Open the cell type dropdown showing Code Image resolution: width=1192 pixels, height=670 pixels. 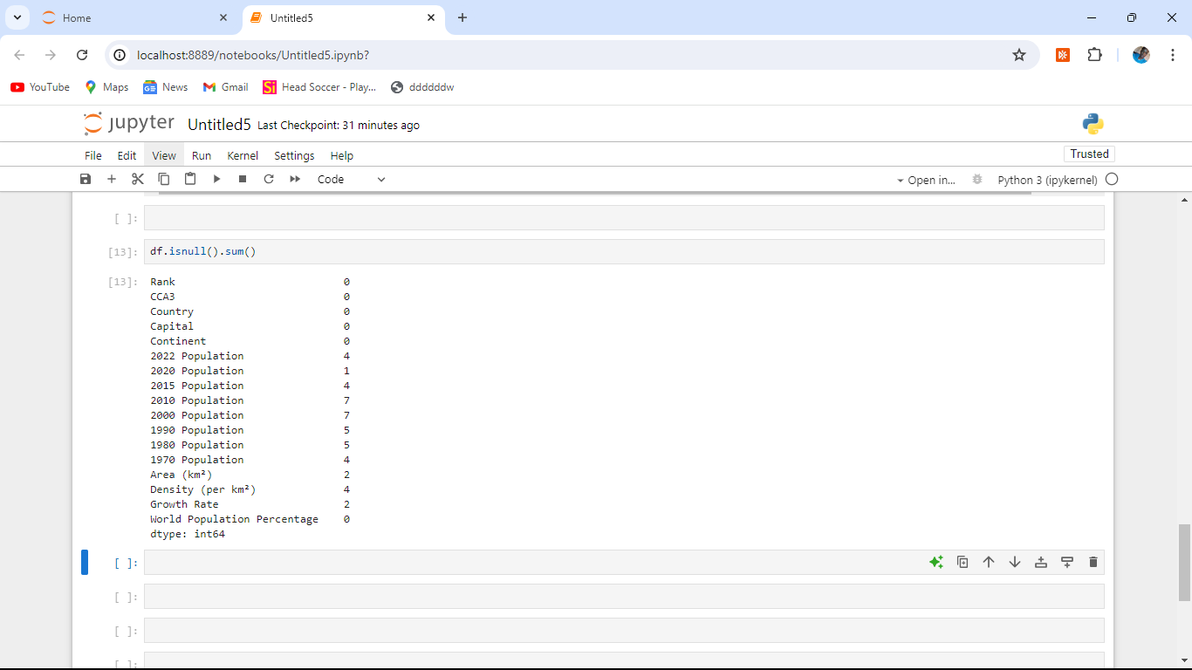click(351, 180)
